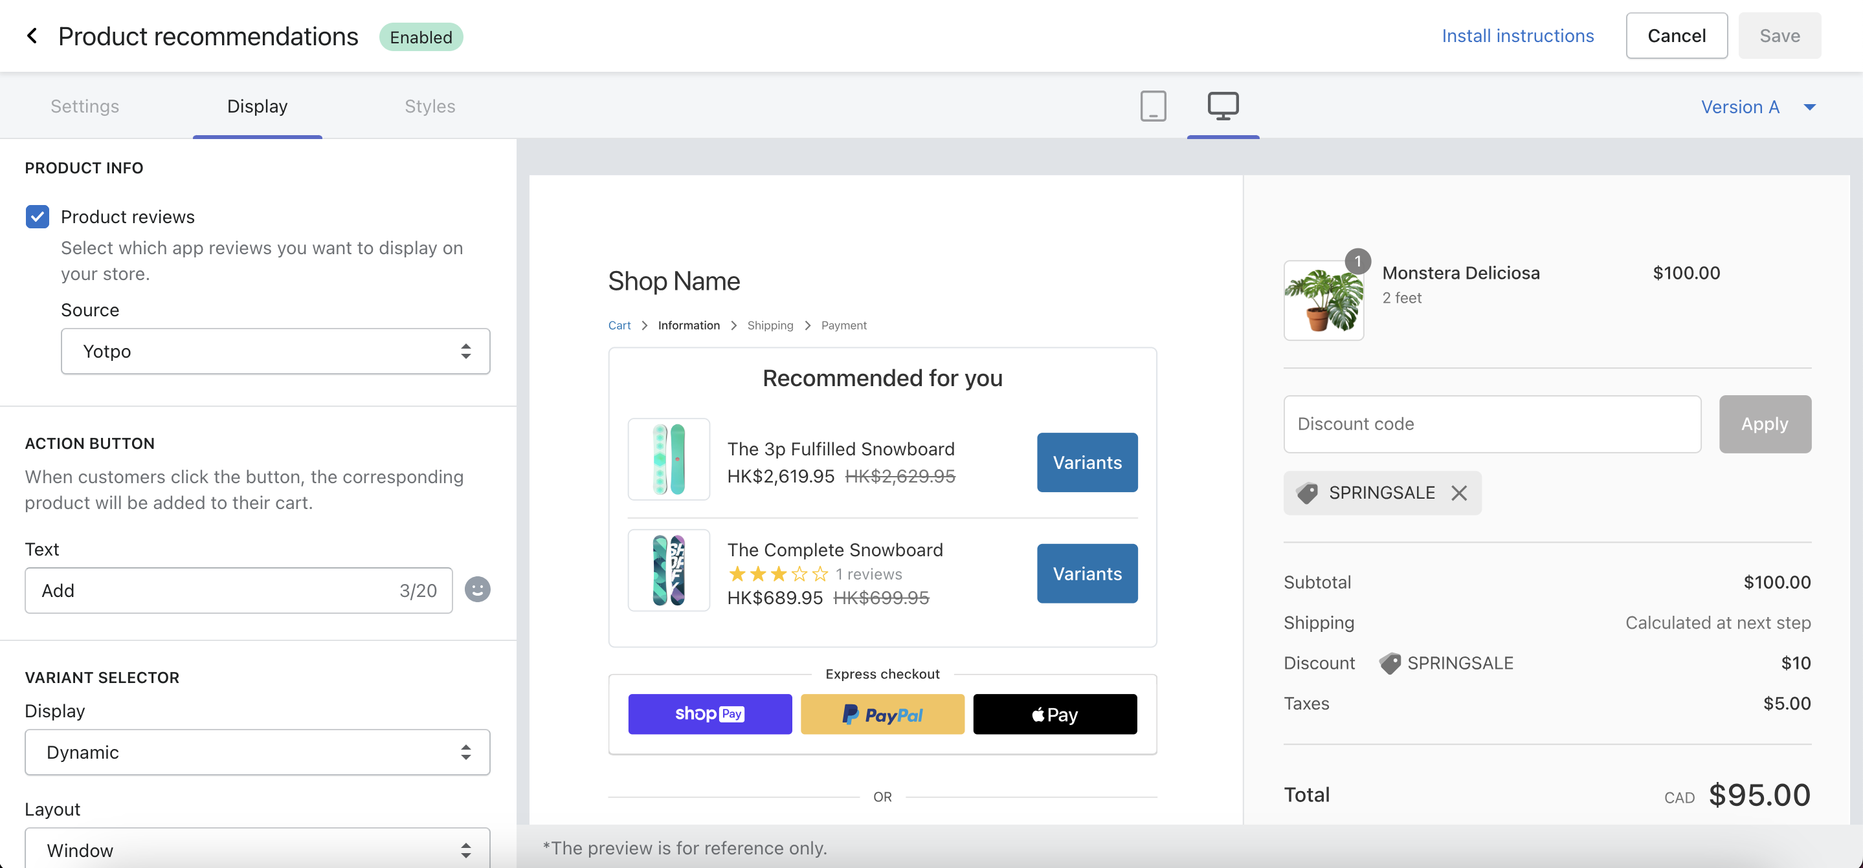
Task: Switch to desktop preview icon
Action: tap(1222, 106)
